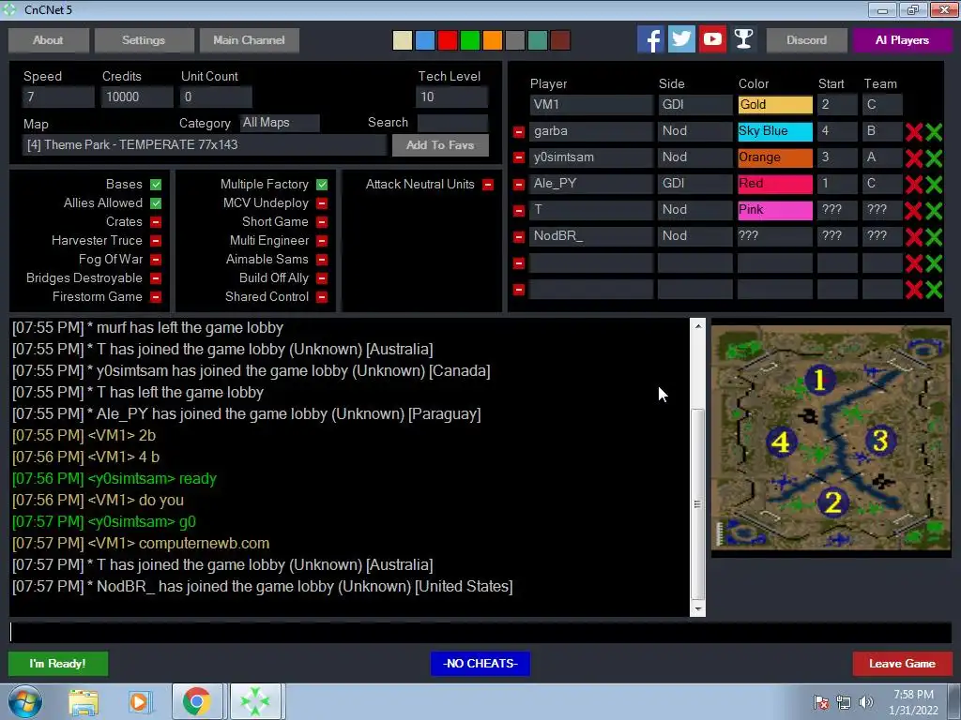Open the Facebook link icon
Screen dimensions: 961x720
point(650,39)
